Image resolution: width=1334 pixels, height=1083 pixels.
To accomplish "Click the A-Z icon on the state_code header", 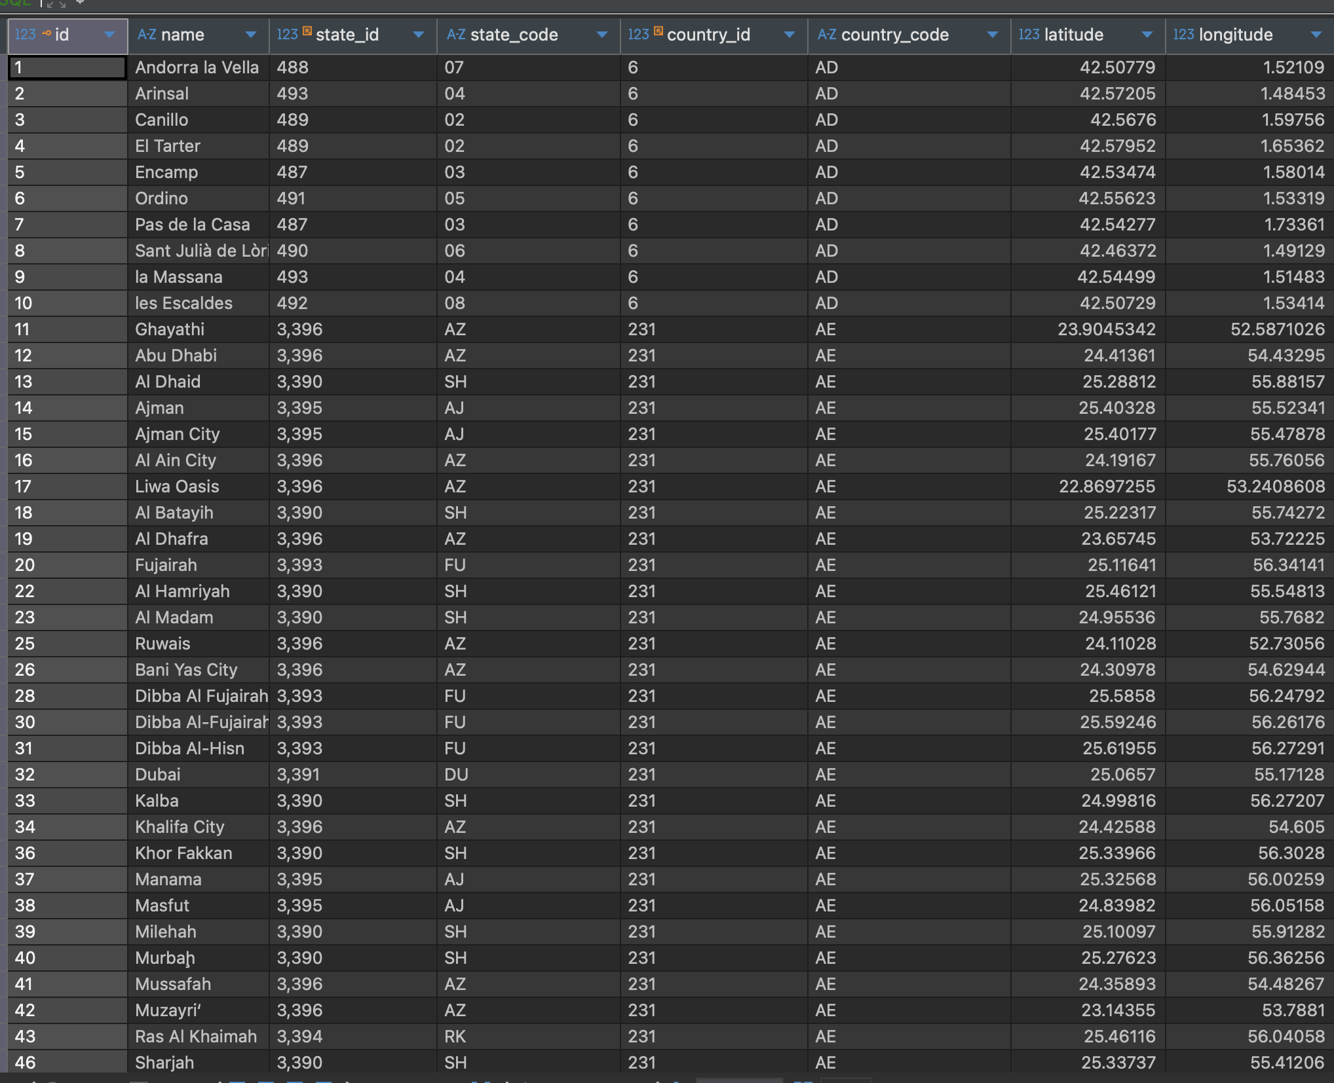I will 455,35.
